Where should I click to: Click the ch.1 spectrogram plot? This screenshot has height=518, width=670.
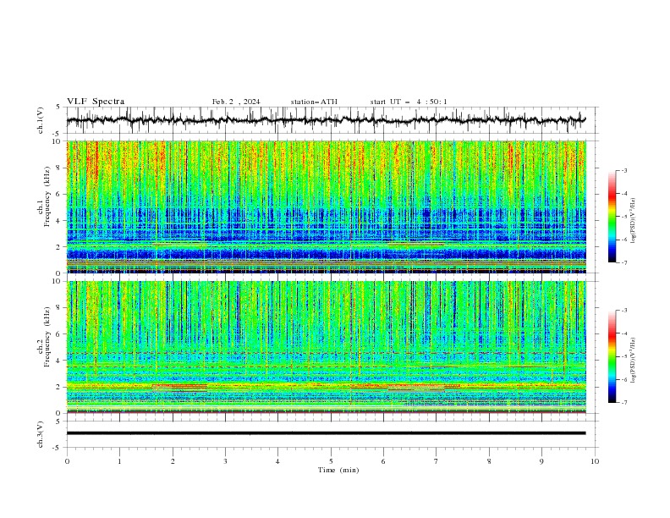click(x=327, y=207)
